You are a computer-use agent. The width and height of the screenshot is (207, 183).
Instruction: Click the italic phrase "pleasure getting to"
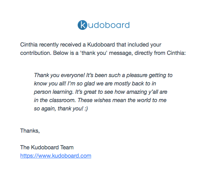coord(149,75)
